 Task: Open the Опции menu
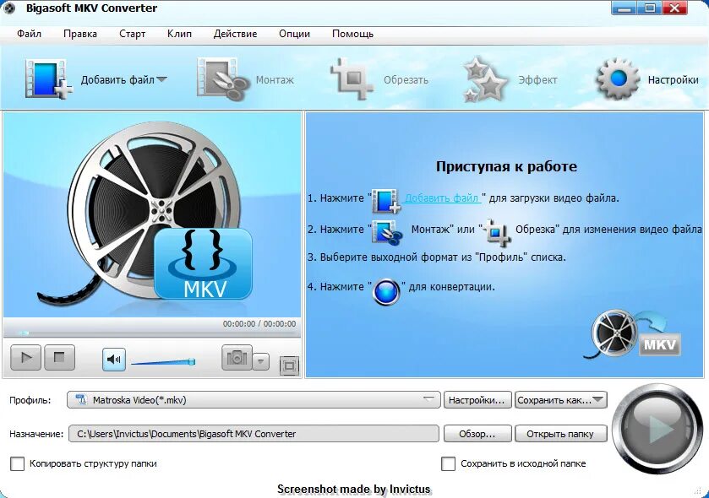pos(294,34)
